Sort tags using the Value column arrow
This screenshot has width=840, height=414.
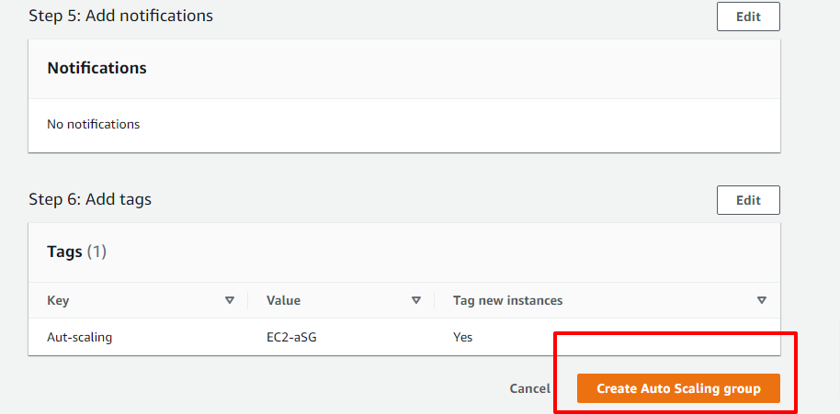tap(415, 300)
